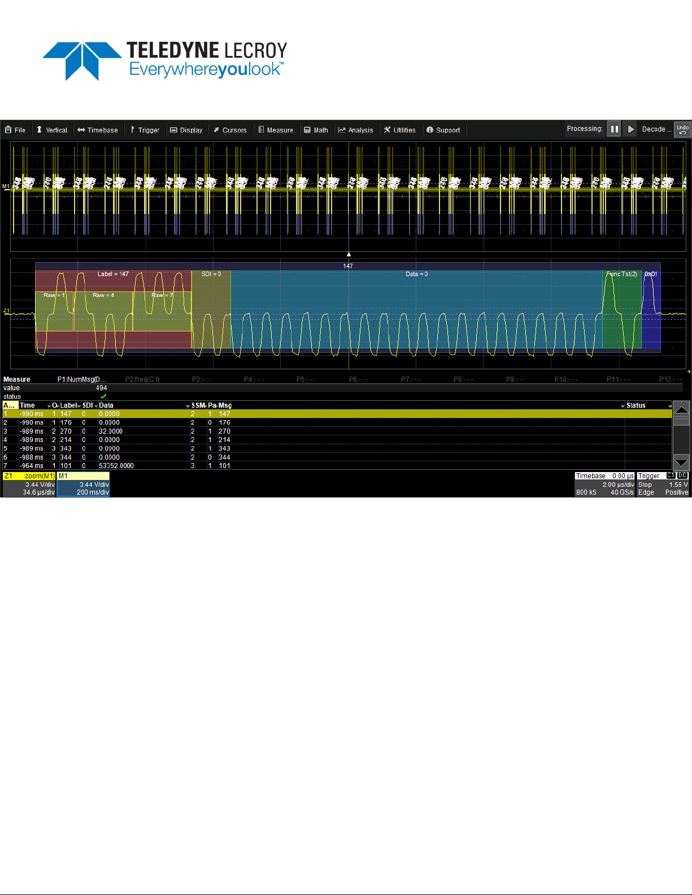This screenshot has height=895, width=692.
Task: Open the Timebase menu
Action: [98, 130]
